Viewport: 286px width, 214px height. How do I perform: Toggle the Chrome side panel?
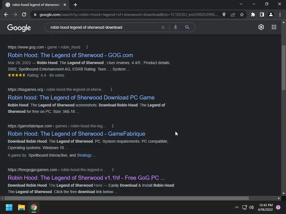(262, 14)
